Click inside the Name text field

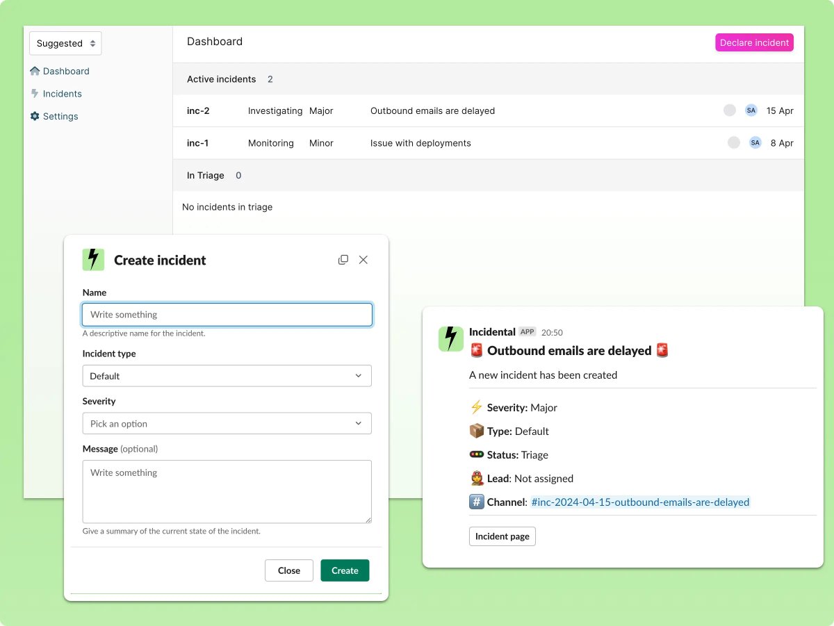point(227,314)
